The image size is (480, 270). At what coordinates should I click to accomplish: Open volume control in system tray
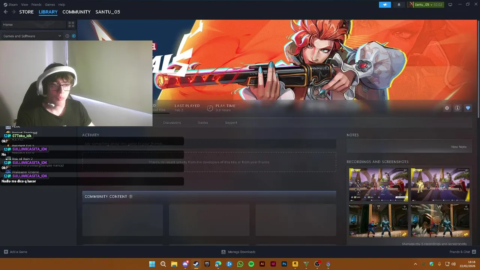pos(453,264)
